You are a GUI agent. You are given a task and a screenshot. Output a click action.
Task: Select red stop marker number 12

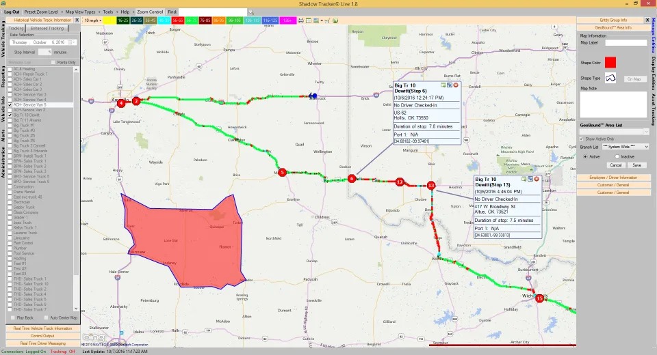[x=400, y=182]
